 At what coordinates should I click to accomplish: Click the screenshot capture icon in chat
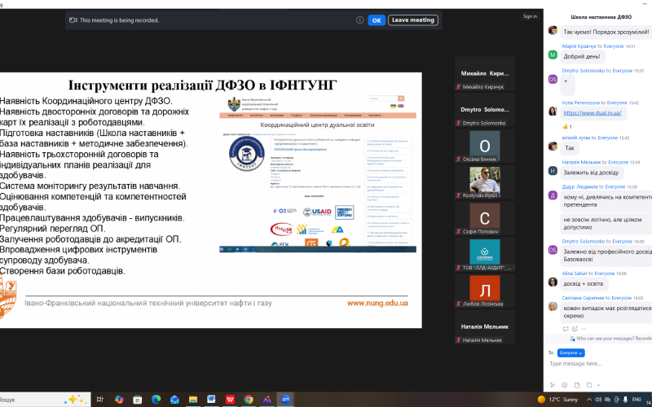589,385
